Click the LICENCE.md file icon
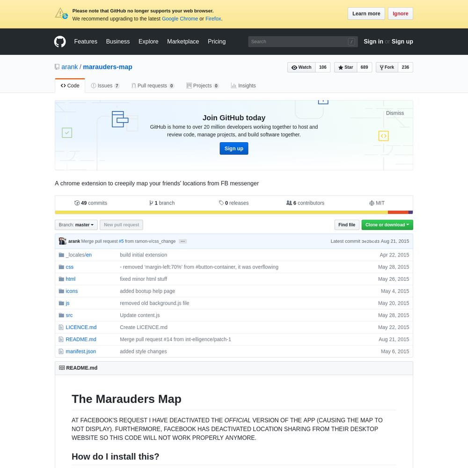The height and width of the screenshot is (468, 468). point(61,327)
